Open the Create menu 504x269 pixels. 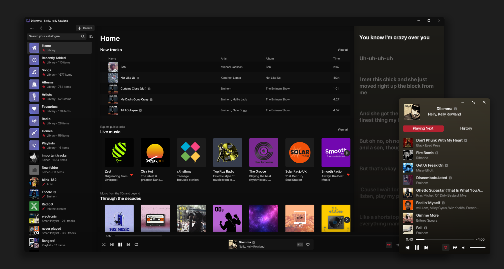click(85, 28)
